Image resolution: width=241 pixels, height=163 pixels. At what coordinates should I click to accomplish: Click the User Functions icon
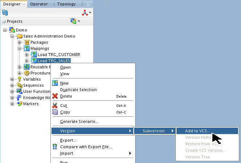pos(19,91)
